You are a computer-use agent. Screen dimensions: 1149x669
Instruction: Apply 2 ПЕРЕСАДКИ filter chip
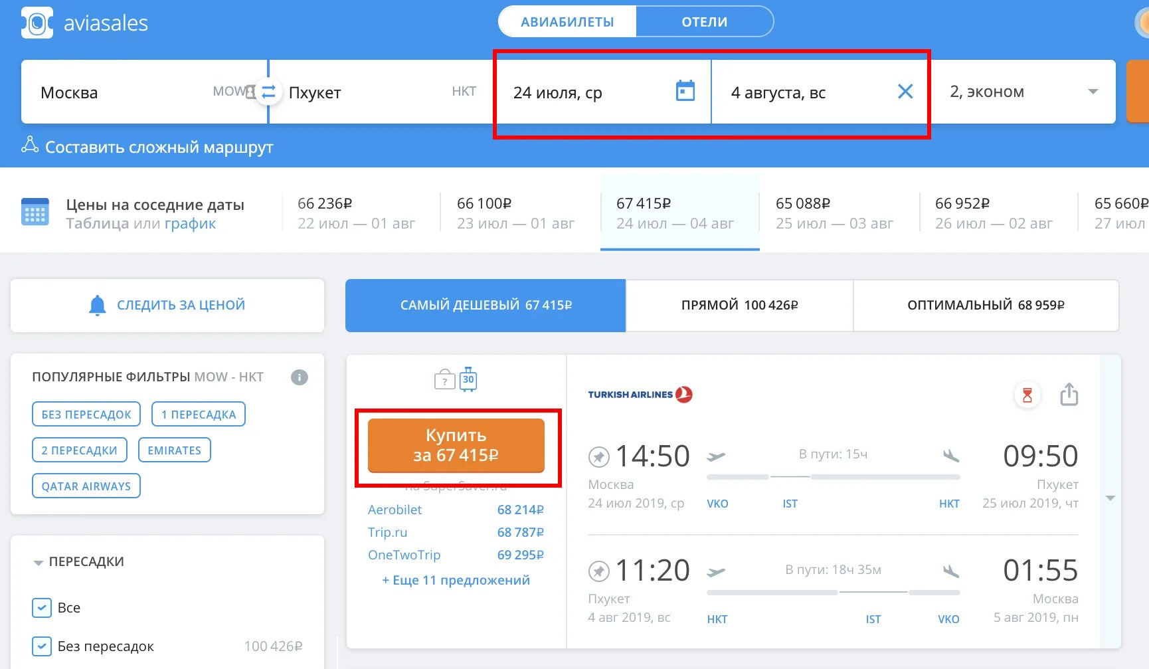[x=80, y=450]
